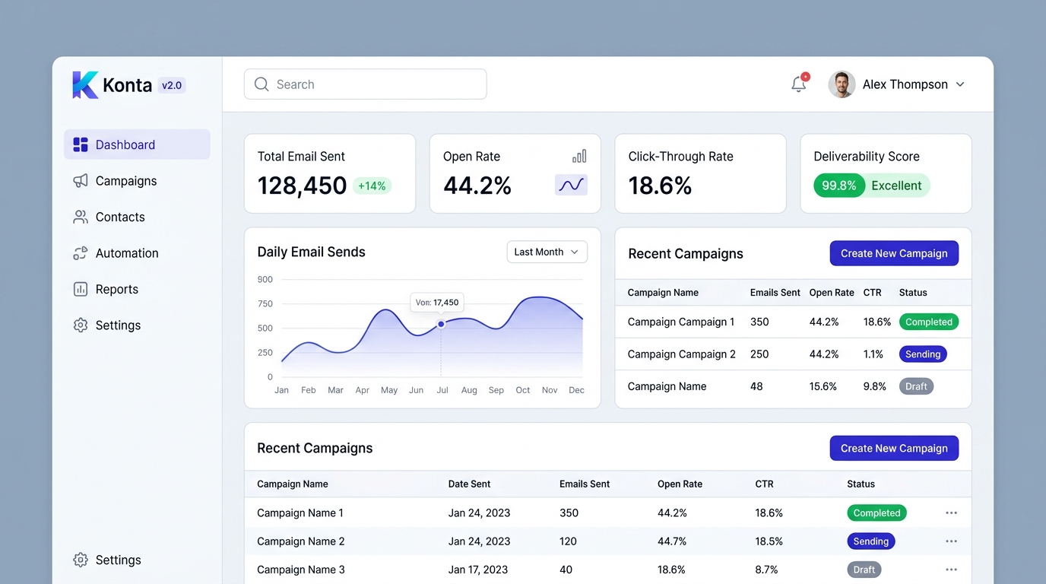1046x584 pixels.
Task: Click the "15.6%" open rate cell
Action: (823, 386)
